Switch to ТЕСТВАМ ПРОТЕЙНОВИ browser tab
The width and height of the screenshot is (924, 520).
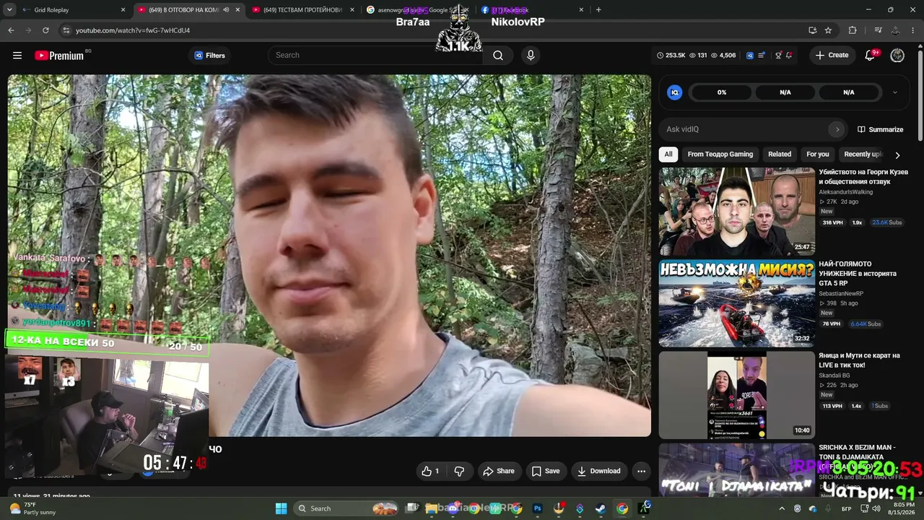click(x=303, y=10)
